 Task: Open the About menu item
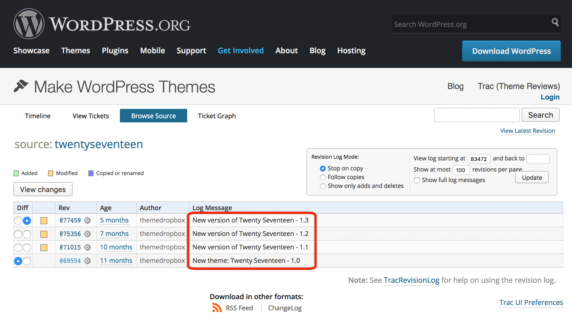click(287, 51)
